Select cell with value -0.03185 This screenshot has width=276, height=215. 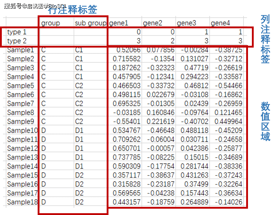pyautogui.click(x=127, y=113)
